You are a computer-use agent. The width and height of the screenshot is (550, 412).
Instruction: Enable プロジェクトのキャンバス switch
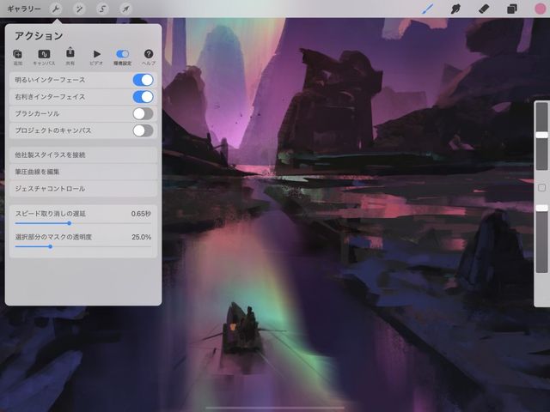point(144,130)
